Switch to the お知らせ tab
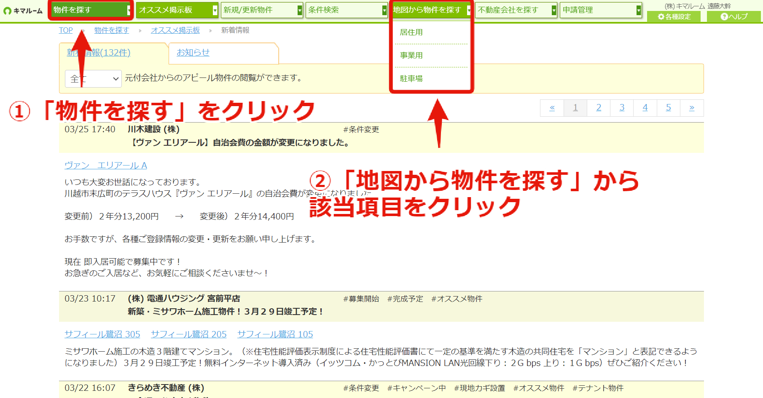763x398 pixels. [x=193, y=53]
